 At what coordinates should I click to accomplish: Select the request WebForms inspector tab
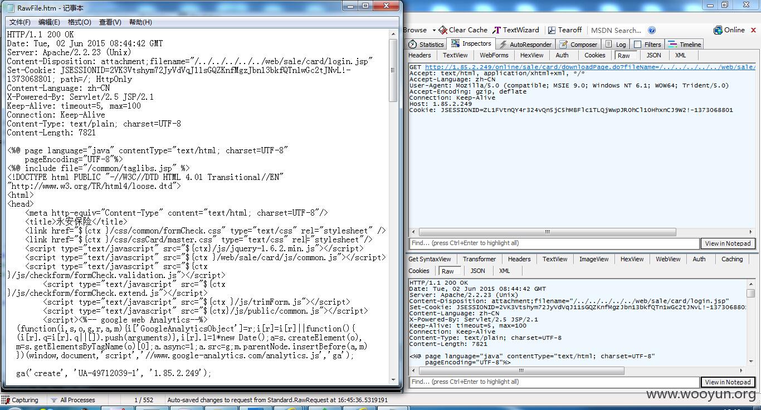(x=494, y=55)
